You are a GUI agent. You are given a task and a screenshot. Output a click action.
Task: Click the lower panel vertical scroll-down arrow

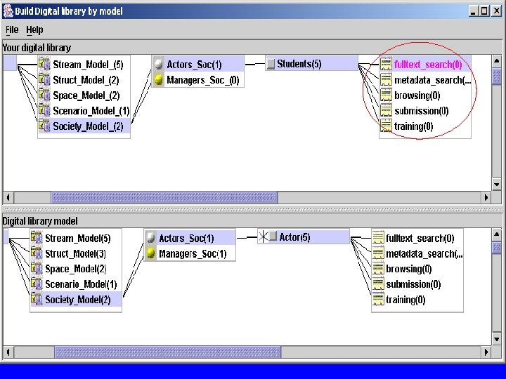click(x=497, y=339)
